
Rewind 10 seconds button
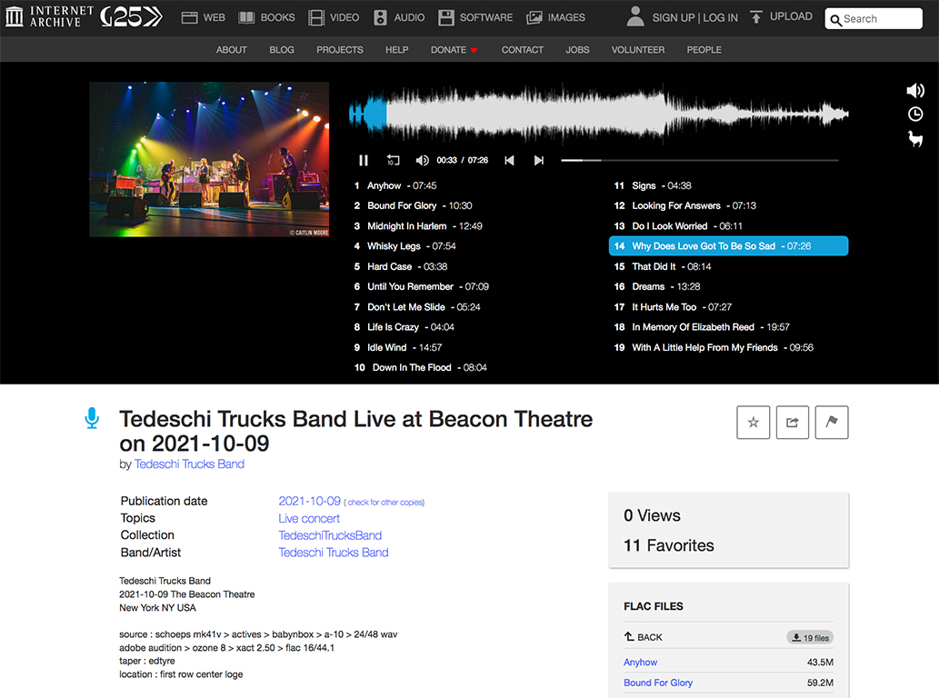(393, 161)
